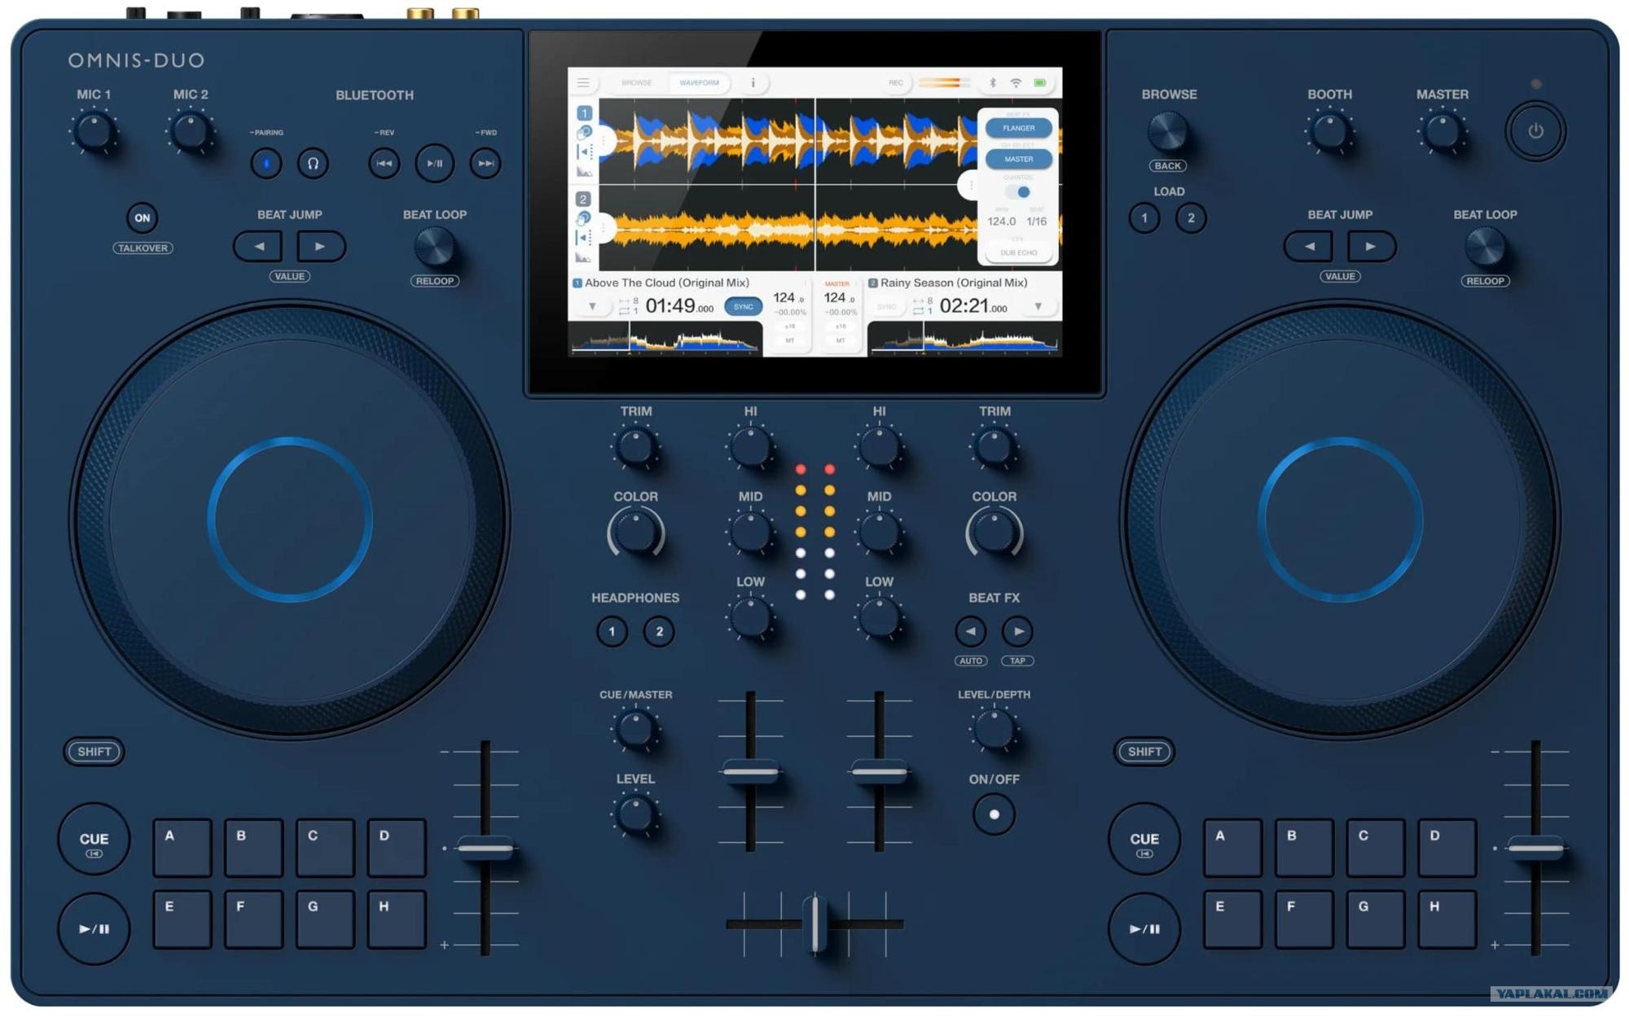This screenshot has height=1018, width=1629.
Task: Tap the deck 1 badge beside the upper waveform
Action: 584,113
